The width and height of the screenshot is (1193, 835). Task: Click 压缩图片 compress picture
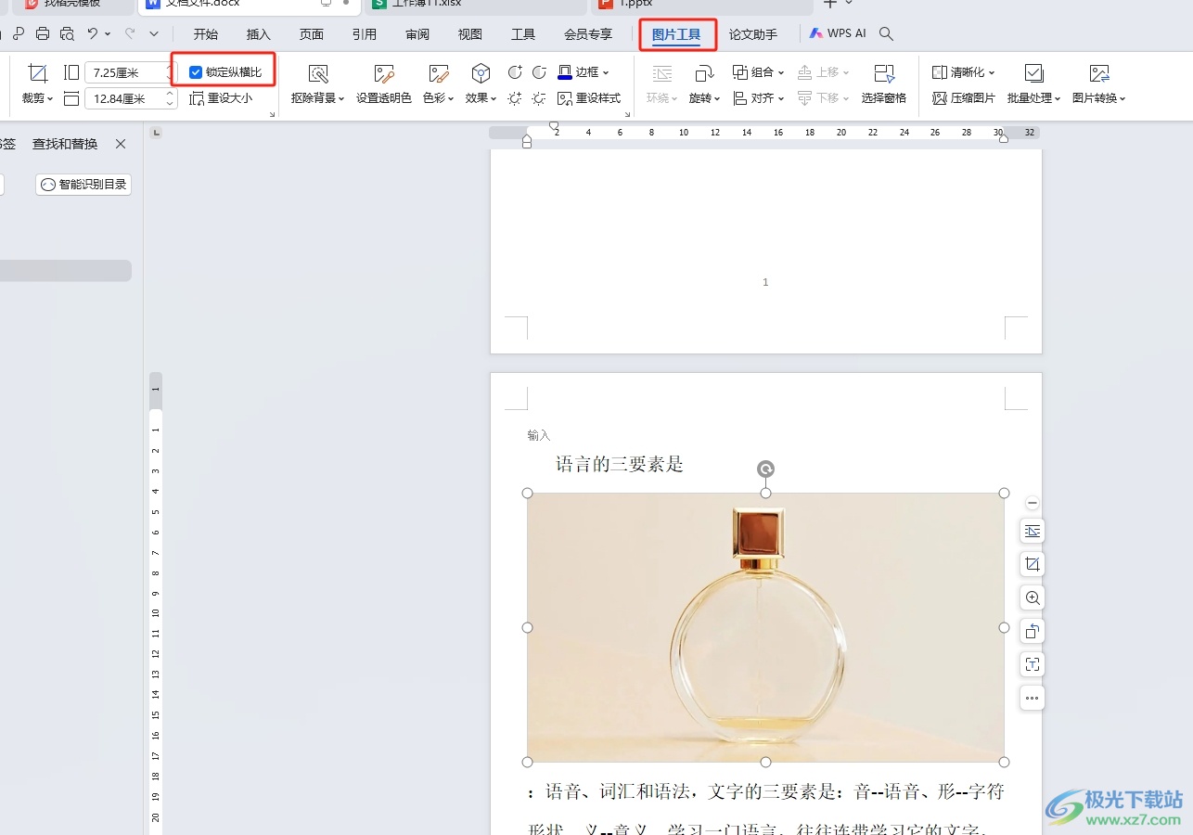tap(964, 98)
